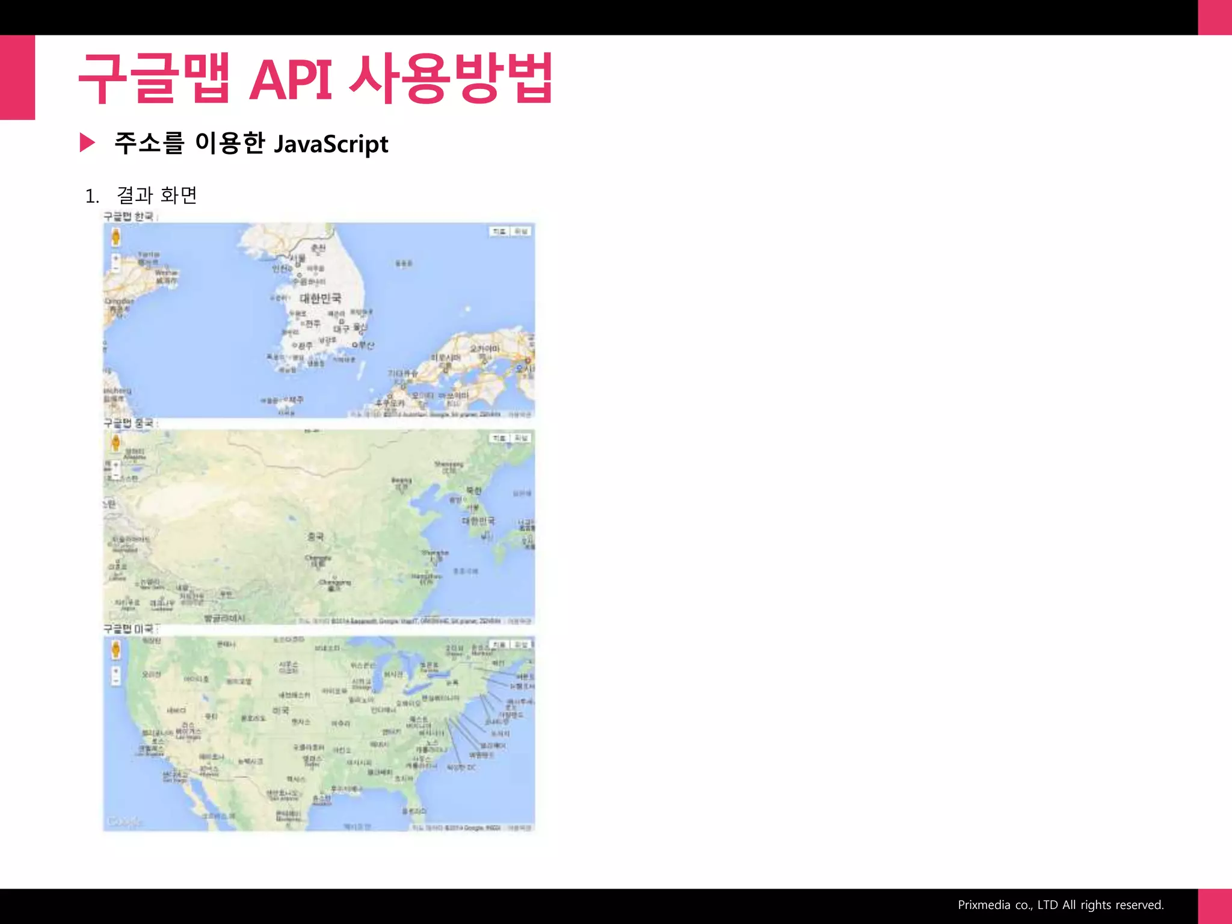Click the 대한민국 label on Korea map
Image resolution: width=1232 pixels, height=924 pixels.
(x=320, y=298)
